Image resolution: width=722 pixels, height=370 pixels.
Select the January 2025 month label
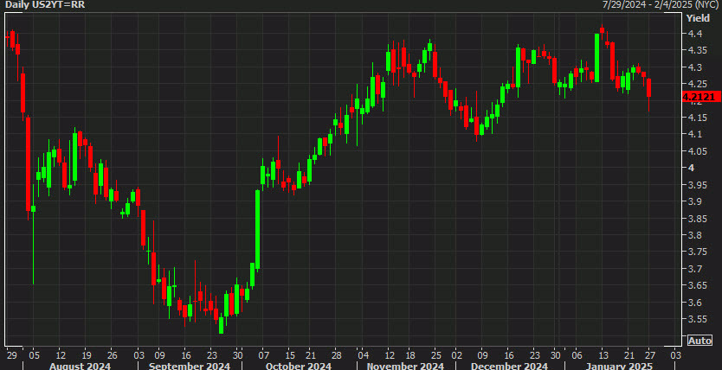tap(618, 366)
